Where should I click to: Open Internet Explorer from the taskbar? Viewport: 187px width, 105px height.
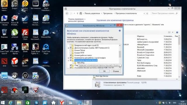click(x=11, y=103)
